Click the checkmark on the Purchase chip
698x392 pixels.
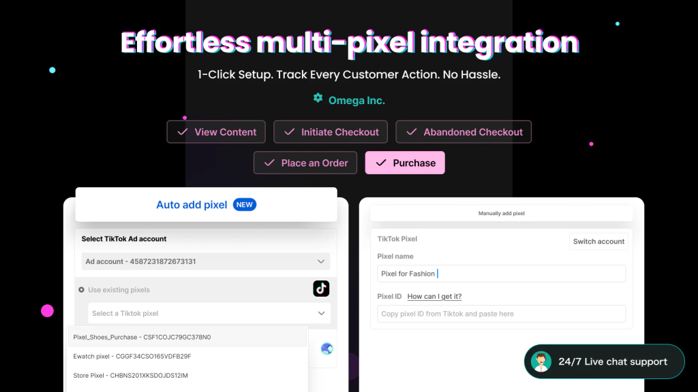[381, 163]
